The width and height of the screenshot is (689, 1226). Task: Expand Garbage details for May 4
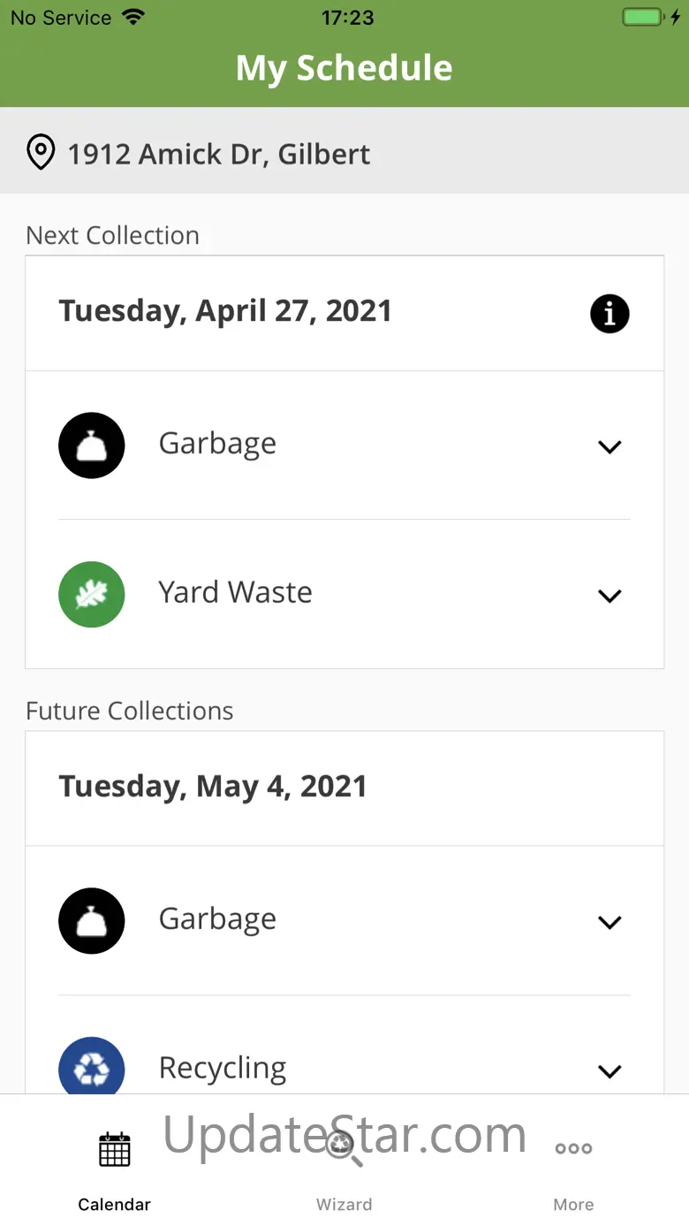(609, 923)
